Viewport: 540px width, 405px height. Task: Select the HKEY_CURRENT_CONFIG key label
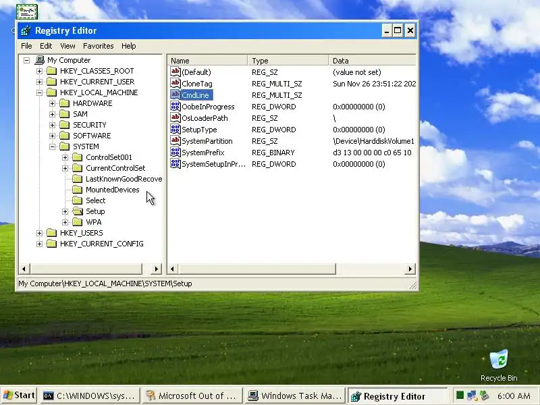point(102,244)
